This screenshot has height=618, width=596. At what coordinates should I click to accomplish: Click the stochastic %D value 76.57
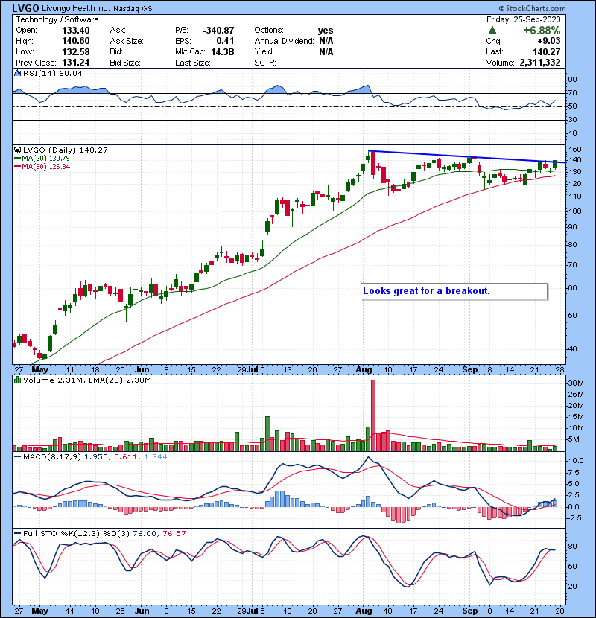click(x=174, y=533)
